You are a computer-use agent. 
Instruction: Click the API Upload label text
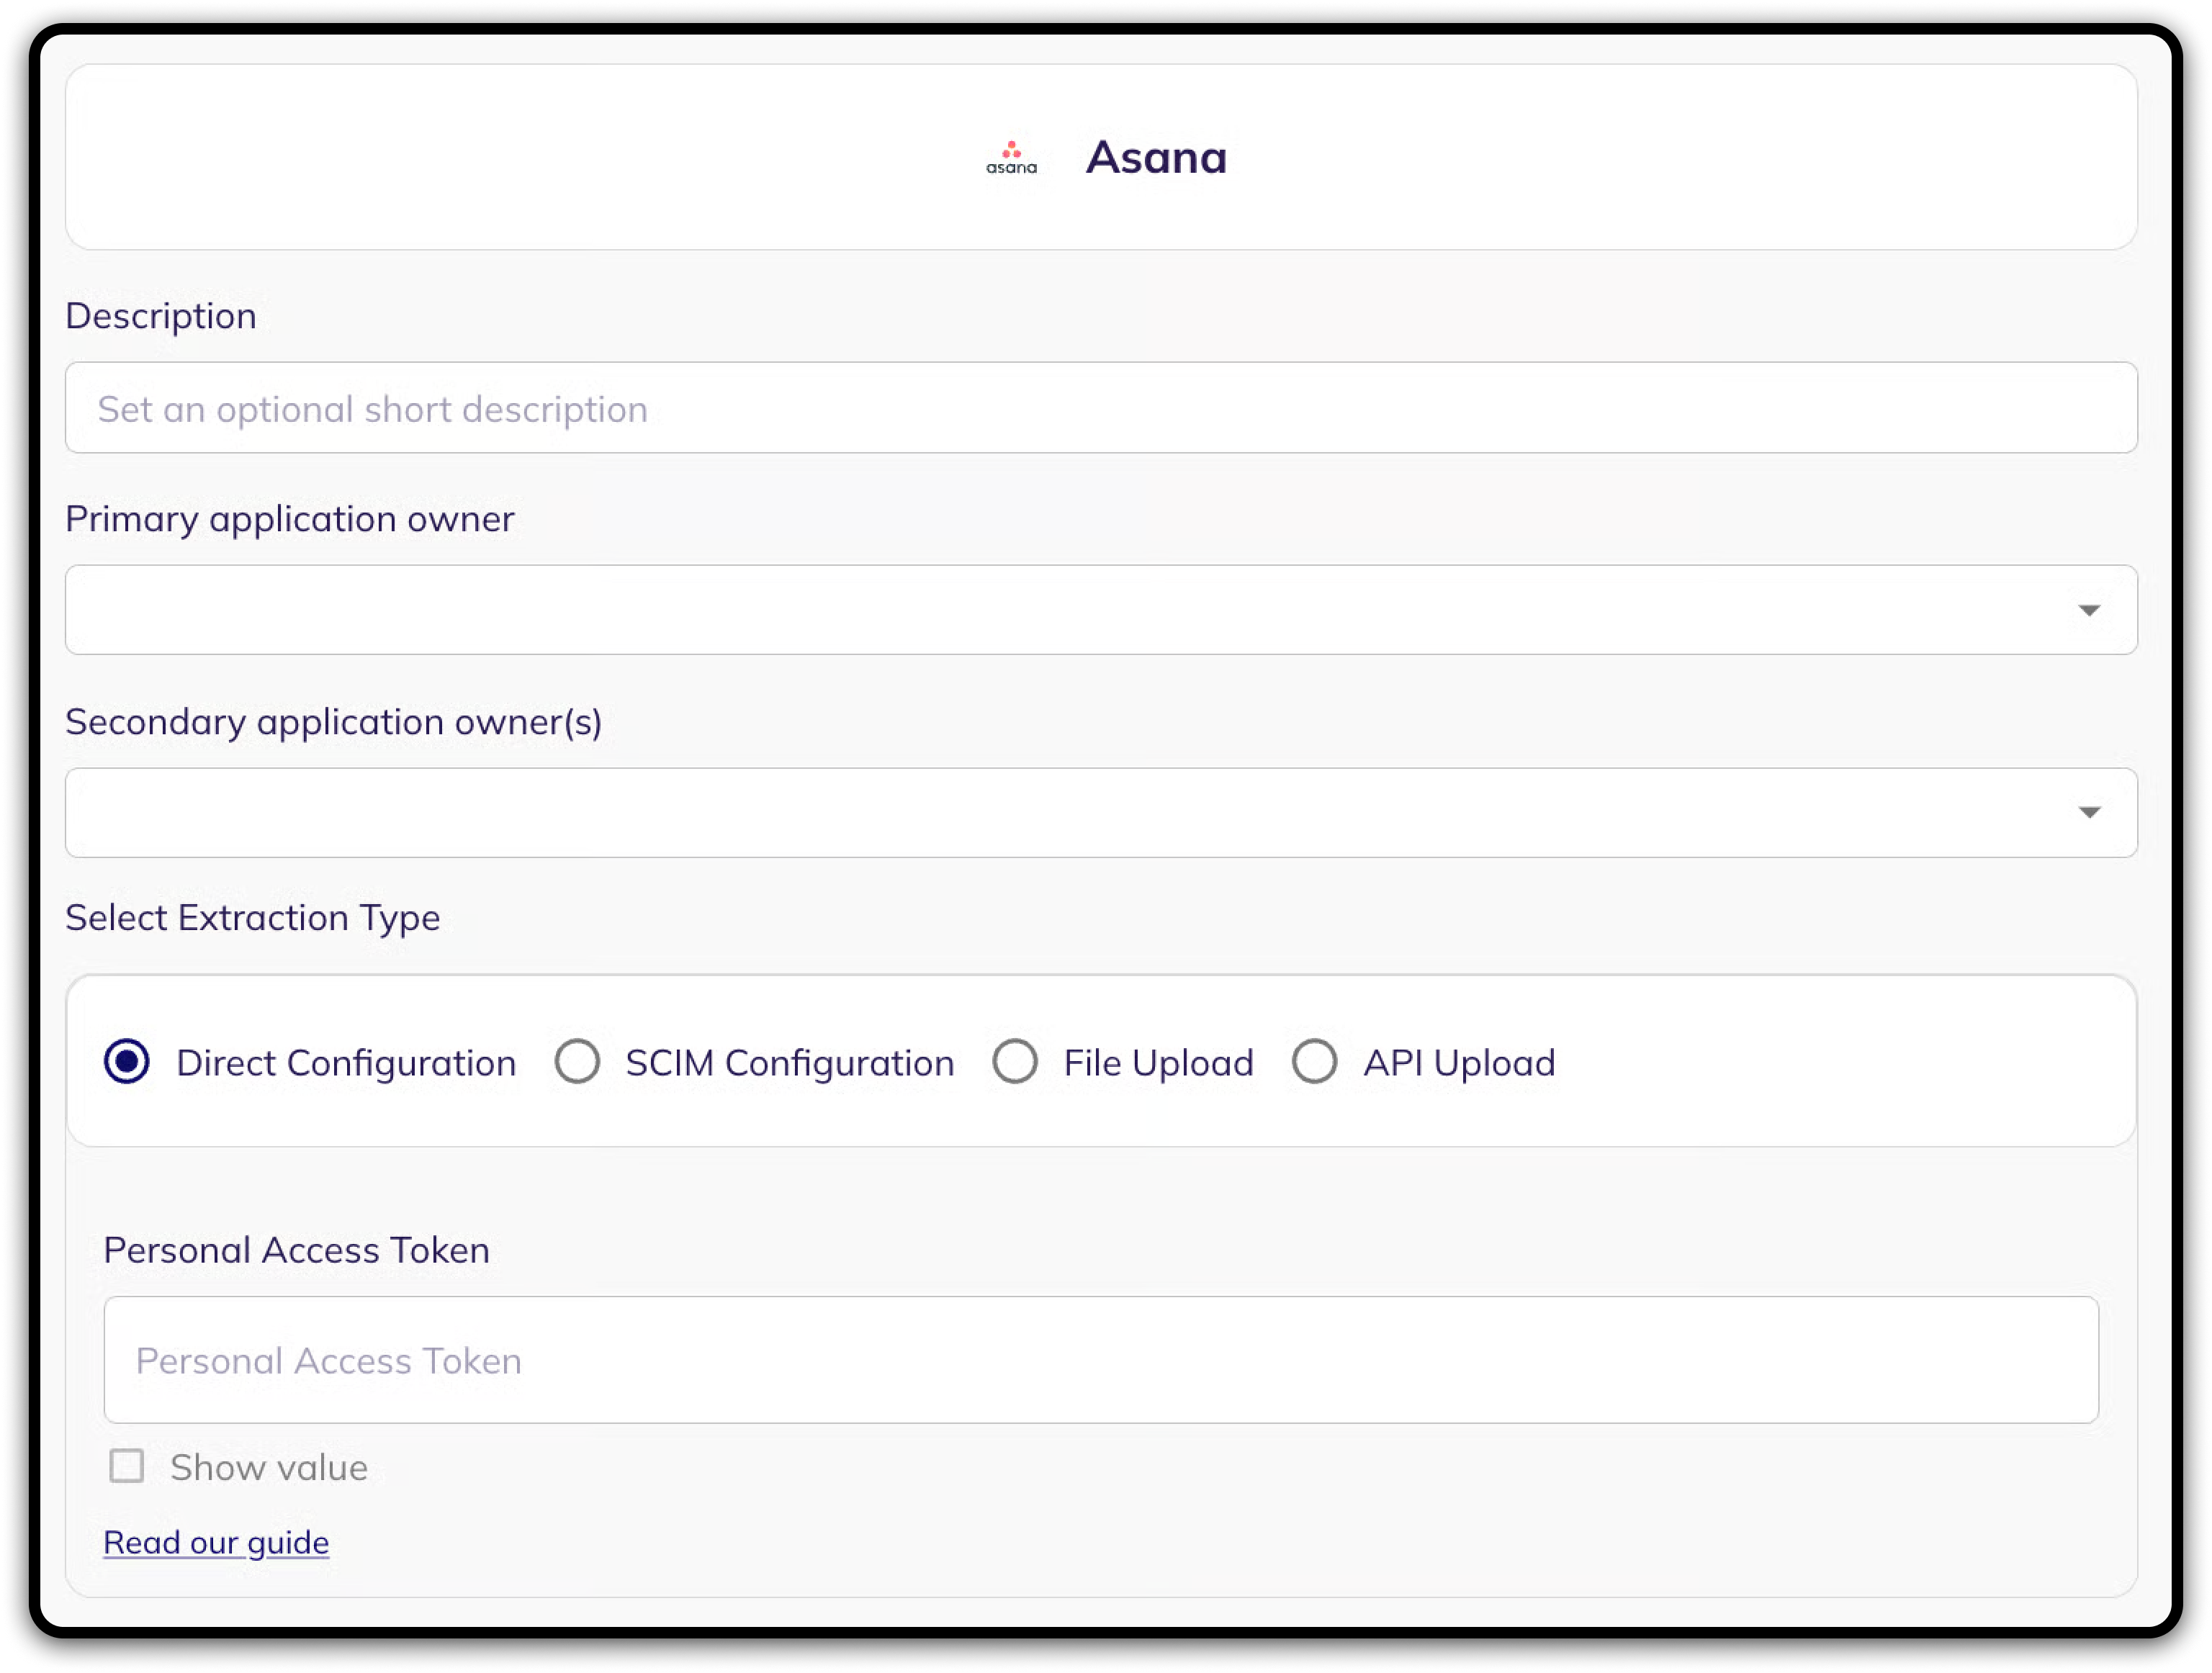click(1459, 1063)
